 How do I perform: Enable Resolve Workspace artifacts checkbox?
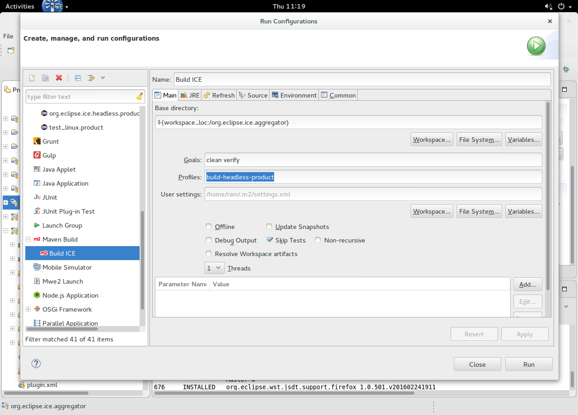point(209,254)
